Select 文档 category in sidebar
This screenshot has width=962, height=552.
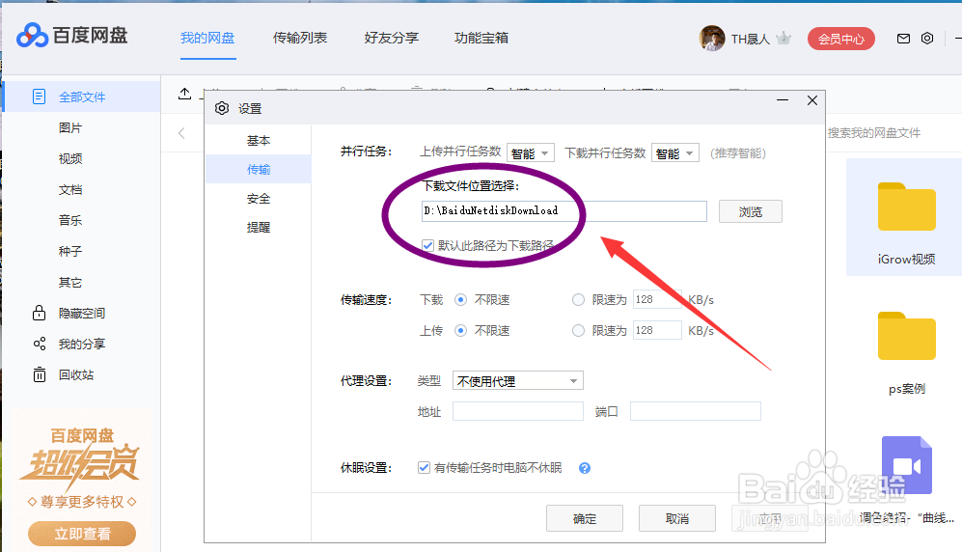click(69, 189)
